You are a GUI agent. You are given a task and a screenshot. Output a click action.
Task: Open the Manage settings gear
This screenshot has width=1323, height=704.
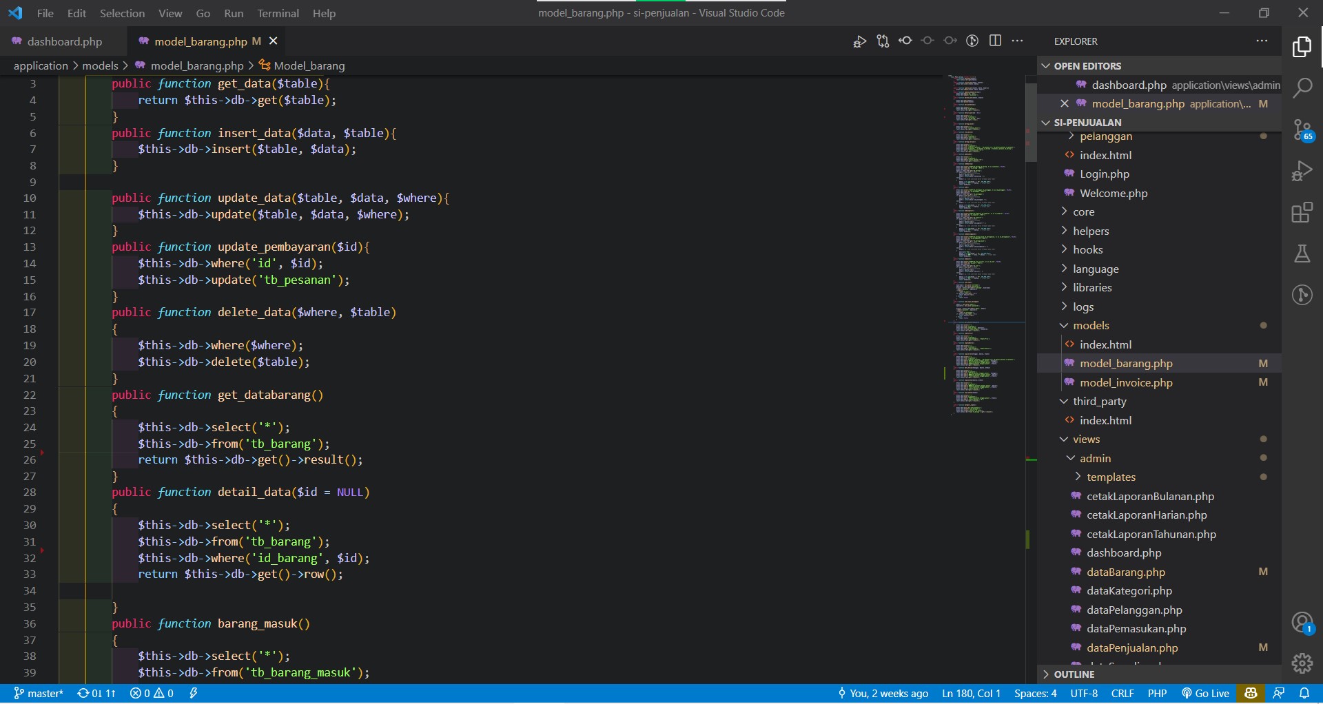[1302, 663]
